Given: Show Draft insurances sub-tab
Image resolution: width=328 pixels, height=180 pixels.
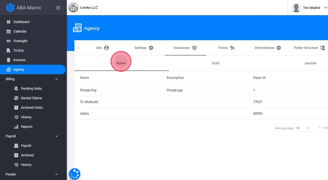Looking at the screenshot, I should click(x=216, y=63).
